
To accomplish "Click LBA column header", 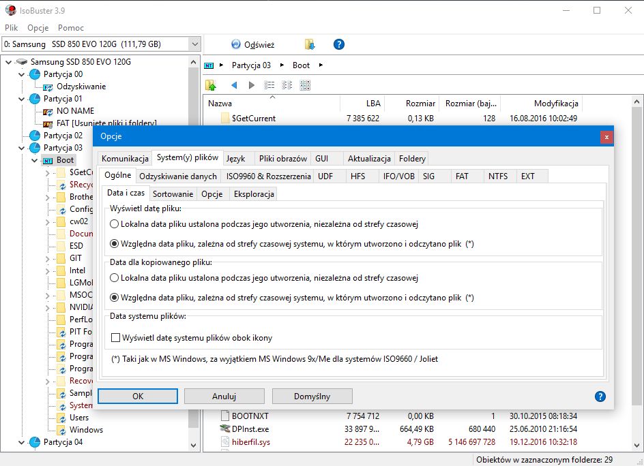I will tap(362, 104).
